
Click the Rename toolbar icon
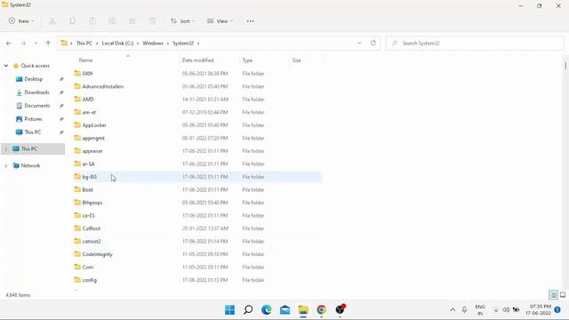coord(113,21)
